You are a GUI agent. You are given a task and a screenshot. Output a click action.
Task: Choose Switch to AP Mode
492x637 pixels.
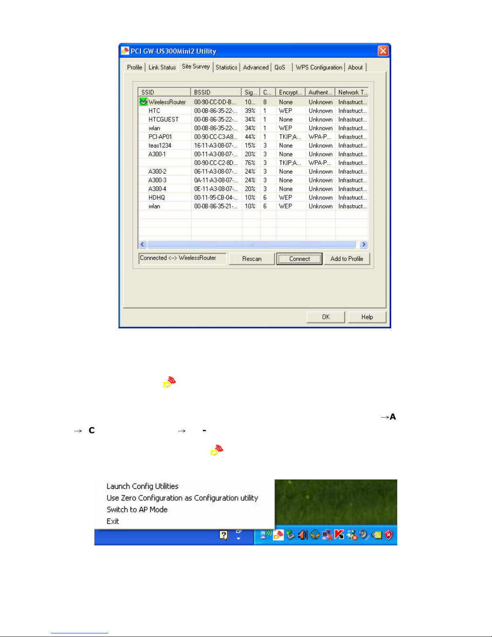pos(137,509)
